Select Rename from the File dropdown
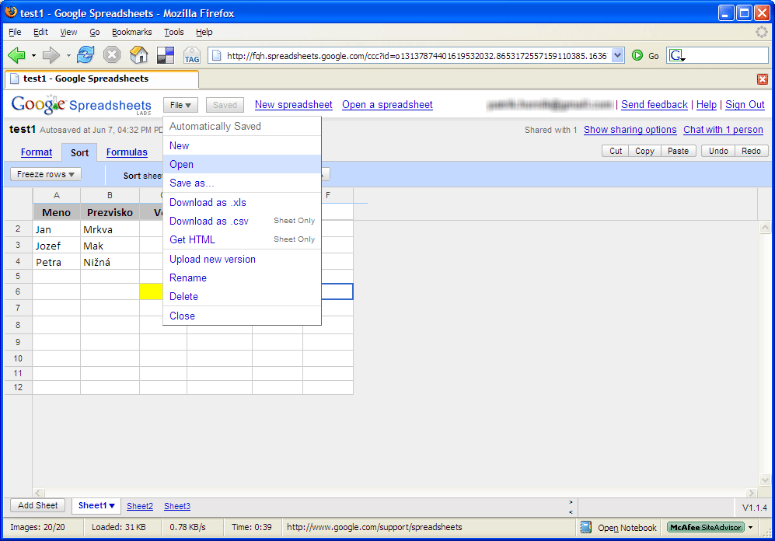This screenshot has width=775, height=541. (243, 277)
